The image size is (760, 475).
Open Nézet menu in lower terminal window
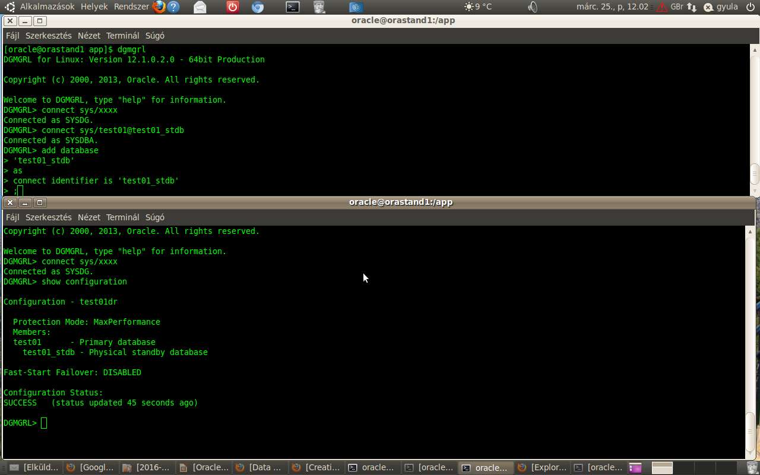[x=89, y=217]
